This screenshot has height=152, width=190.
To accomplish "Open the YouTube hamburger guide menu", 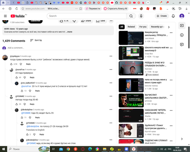I will pos(5,16).
